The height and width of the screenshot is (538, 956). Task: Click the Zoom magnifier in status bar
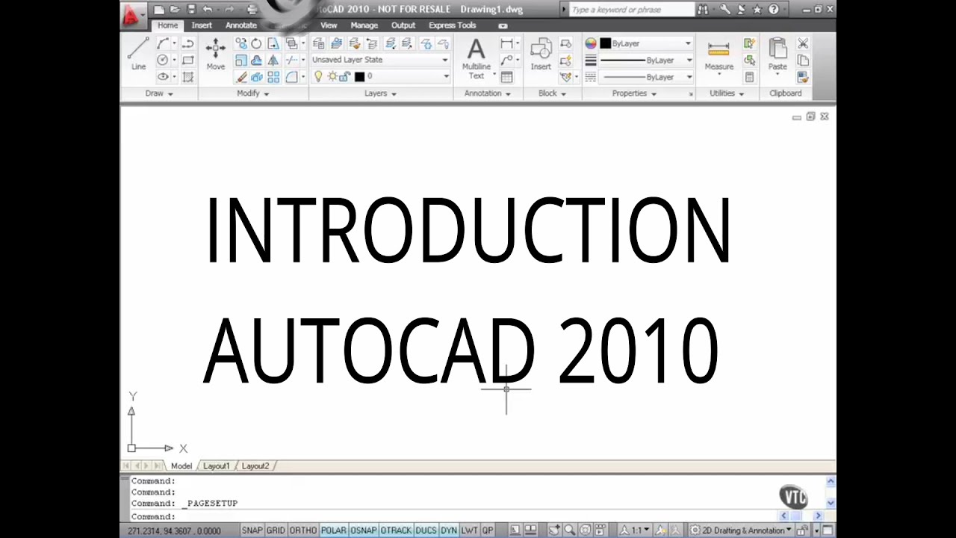pos(569,531)
